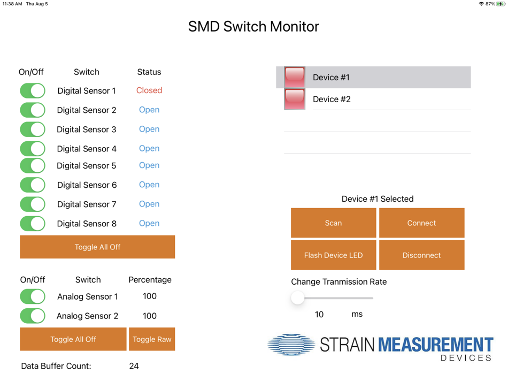Screen dimensions: 508x381
Task: Turn off the Analog Sensor 1 switch
Action: 33,296
